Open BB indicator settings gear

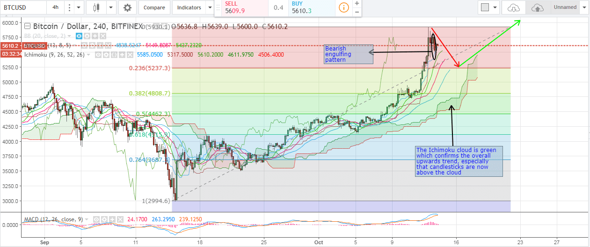[86, 36]
